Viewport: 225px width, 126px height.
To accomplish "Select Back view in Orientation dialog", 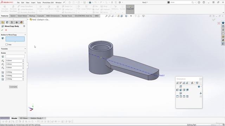I will click(x=187, y=90).
